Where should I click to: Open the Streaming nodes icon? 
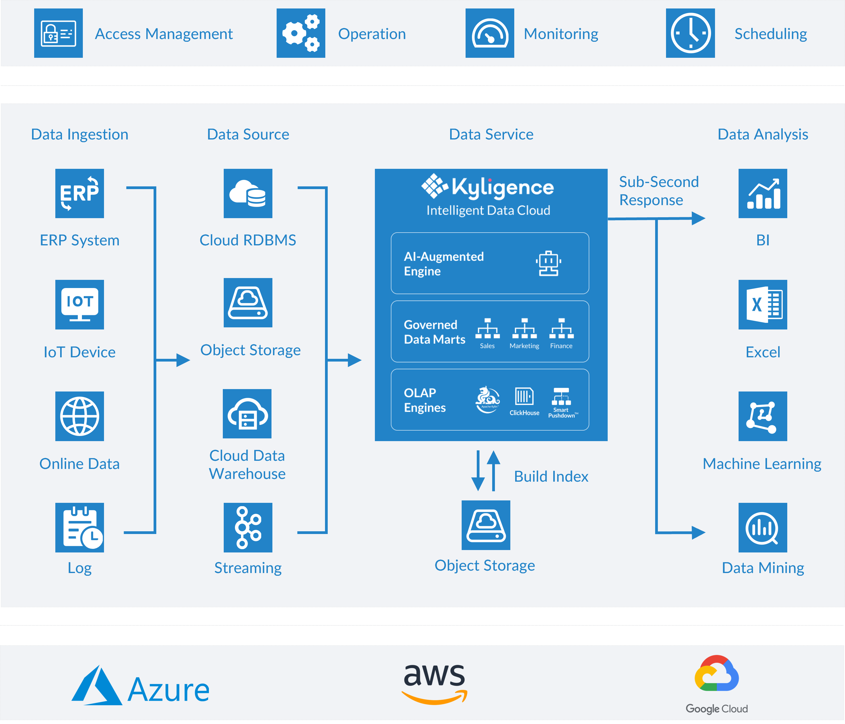point(248,527)
